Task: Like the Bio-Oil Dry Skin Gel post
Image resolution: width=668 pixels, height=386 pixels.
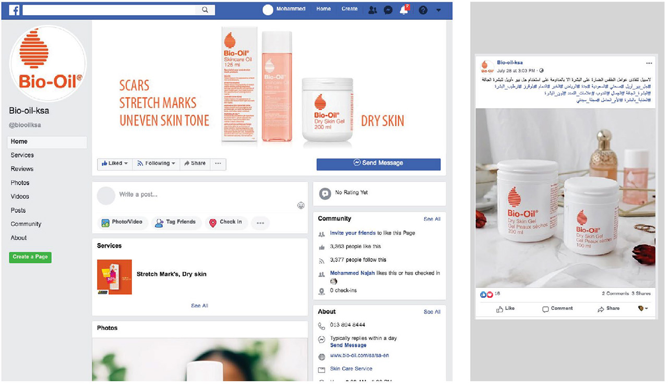Action: (505, 308)
